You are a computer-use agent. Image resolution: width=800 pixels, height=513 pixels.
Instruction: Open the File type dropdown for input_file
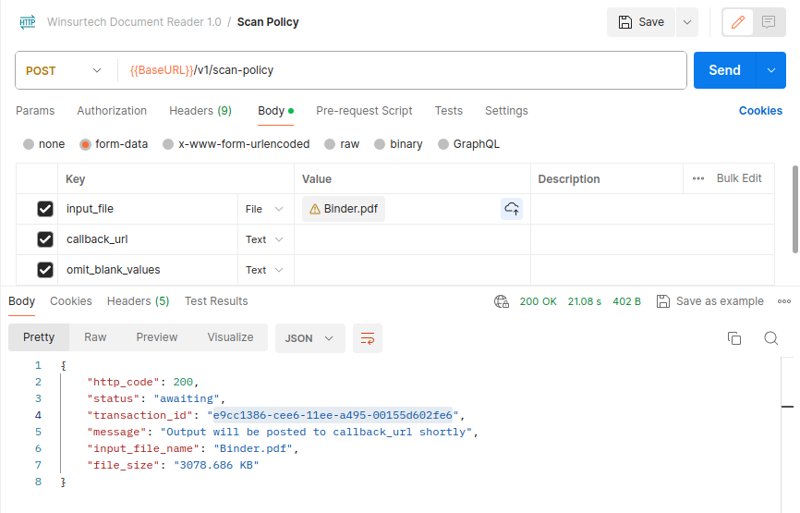264,209
